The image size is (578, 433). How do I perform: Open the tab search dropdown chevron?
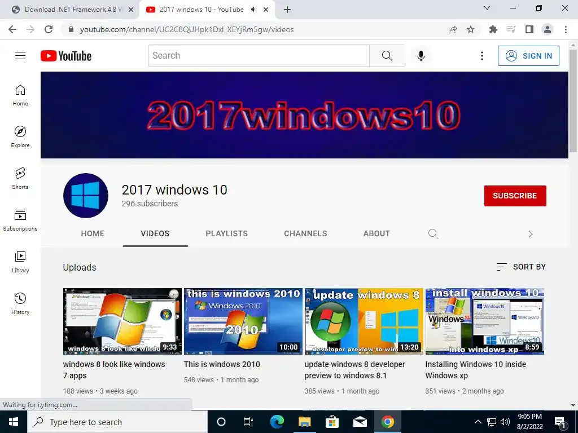pyautogui.click(x=487, y=8)
